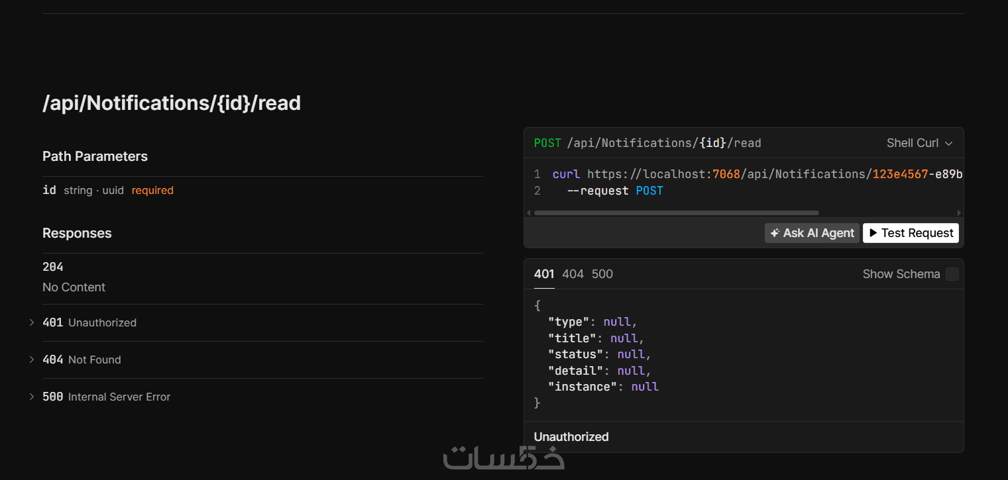Click the "instance": null line
Image resolution: width=1008 pixels, height=480 pixels.
point(603,387)
